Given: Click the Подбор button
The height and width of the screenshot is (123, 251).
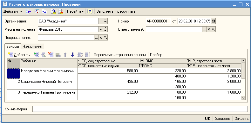Looking at the screenshot, I should 156,55.
